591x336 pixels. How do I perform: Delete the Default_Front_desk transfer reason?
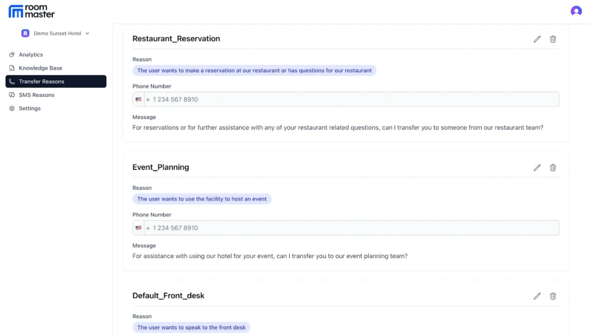552,296
